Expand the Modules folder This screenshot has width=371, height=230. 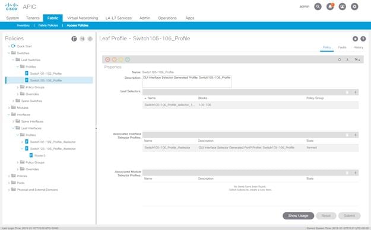(x=9, y=108)
